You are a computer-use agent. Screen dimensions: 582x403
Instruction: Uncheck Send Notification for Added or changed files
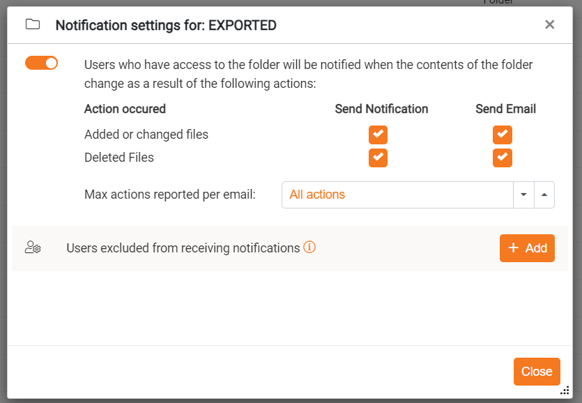coord(378,135)
